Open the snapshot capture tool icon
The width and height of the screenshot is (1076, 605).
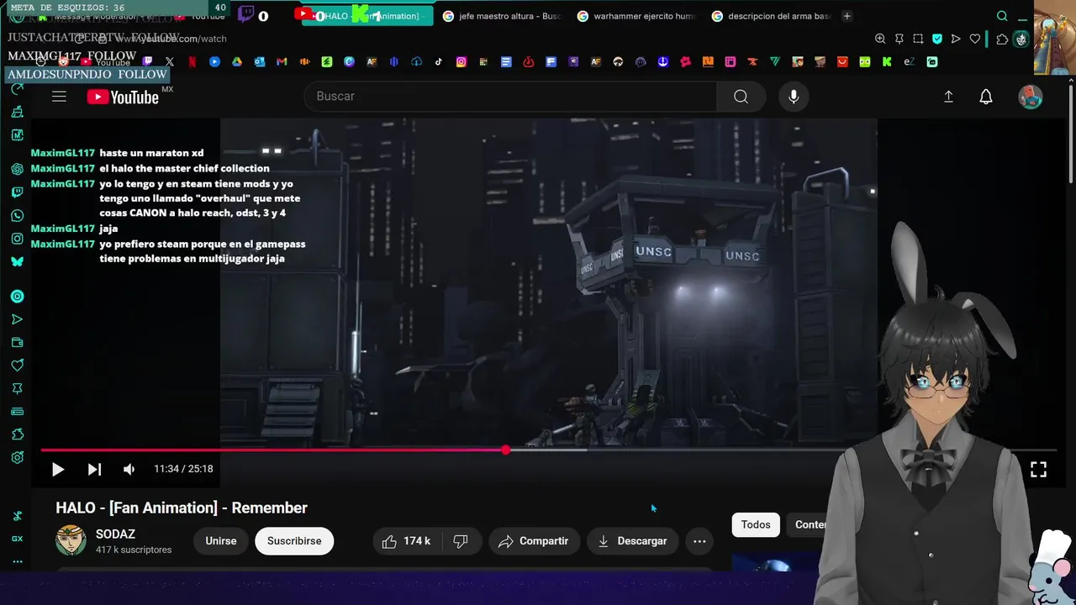pyautogui.click(x=918, y=39)
